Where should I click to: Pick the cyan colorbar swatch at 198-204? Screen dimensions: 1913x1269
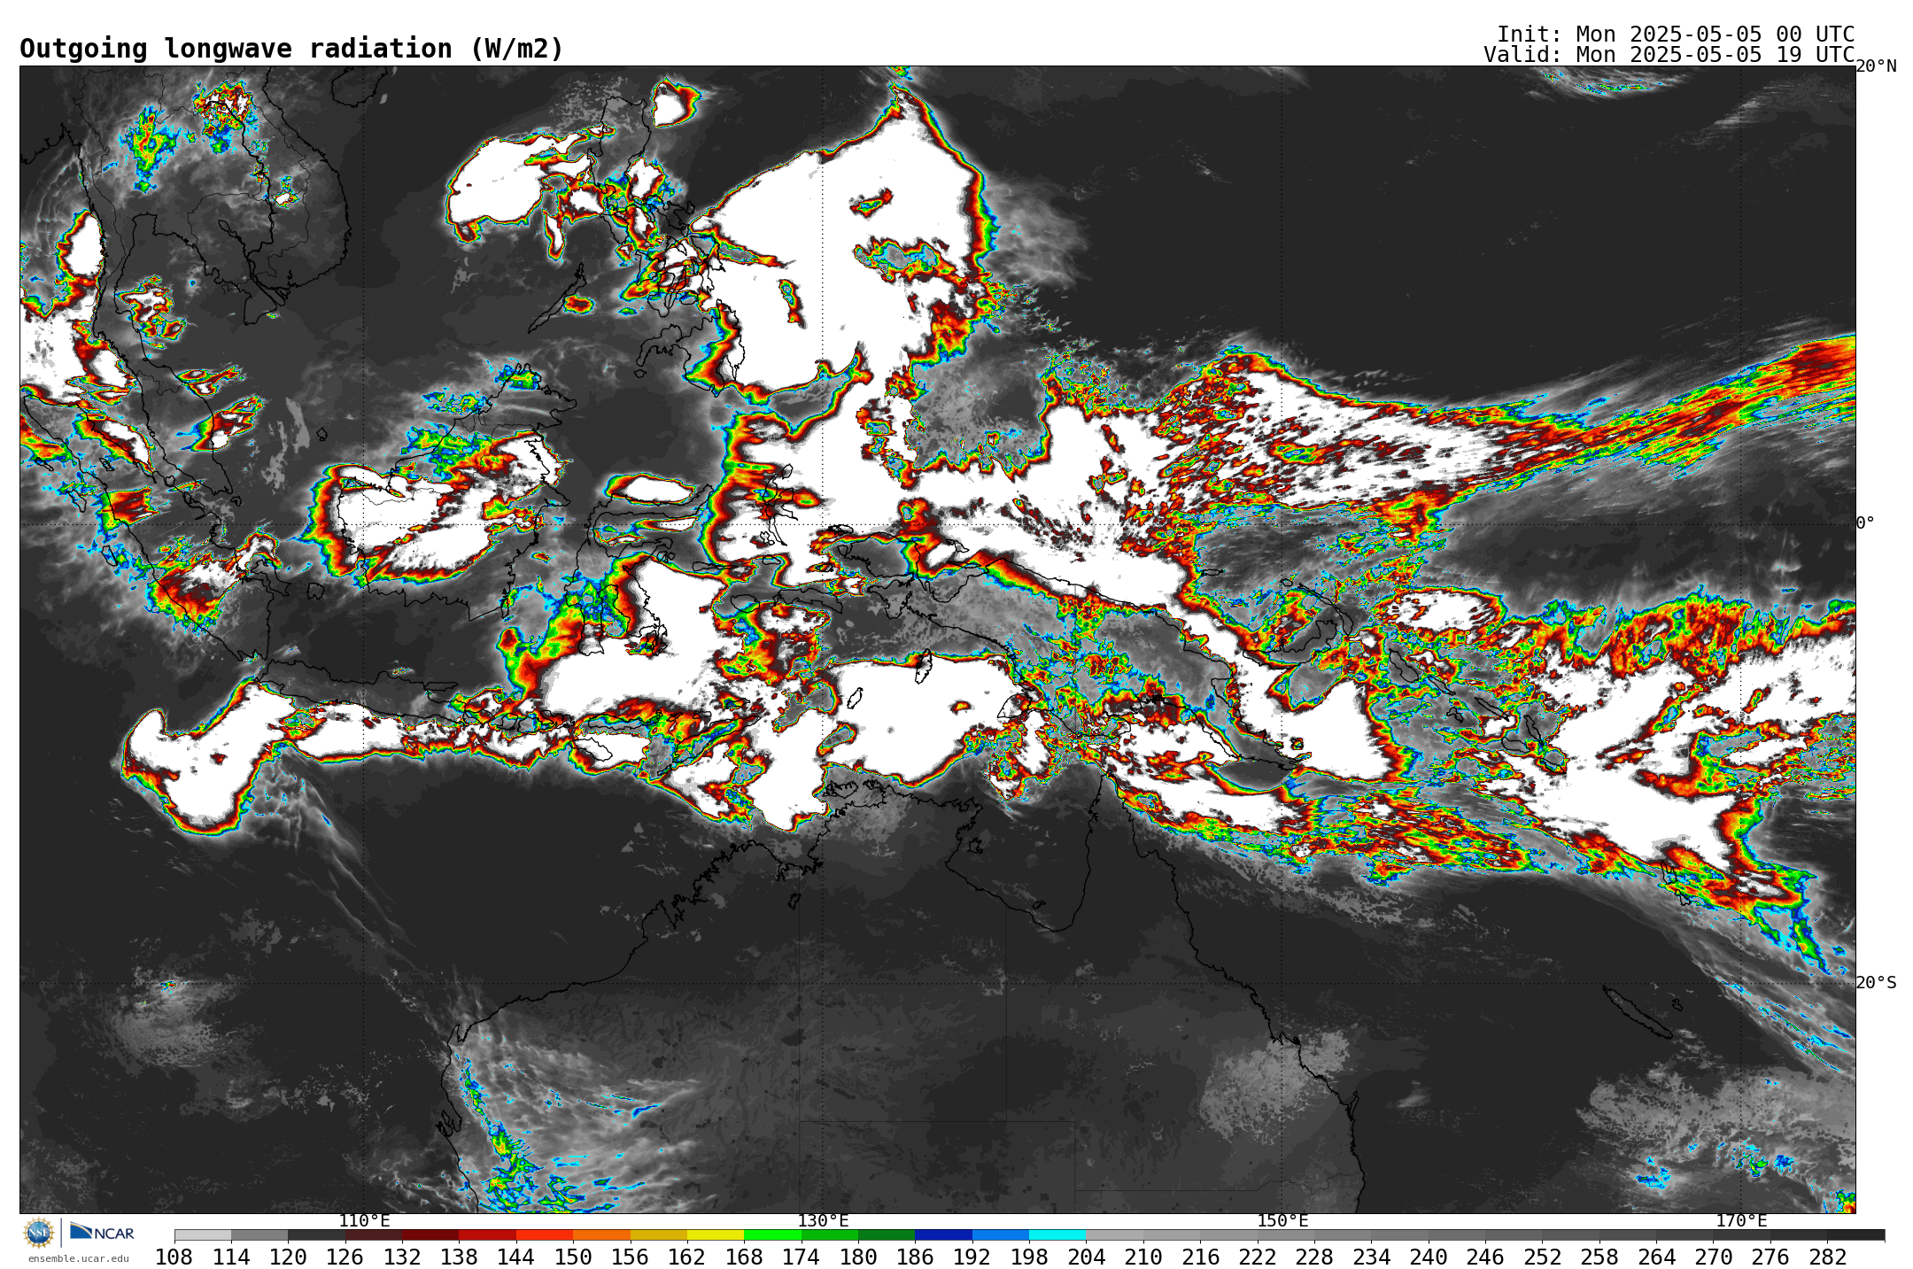(x=1057, y=1235)
